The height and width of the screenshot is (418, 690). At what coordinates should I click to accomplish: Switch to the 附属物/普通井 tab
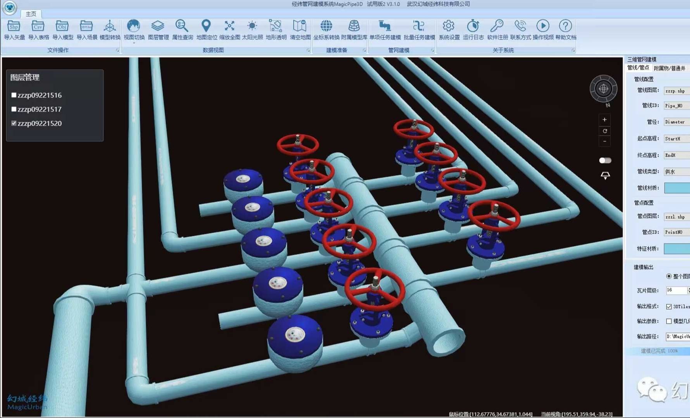[669, 68]
